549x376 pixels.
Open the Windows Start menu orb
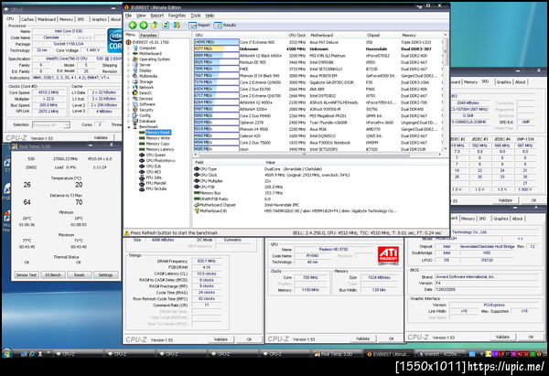7,353
